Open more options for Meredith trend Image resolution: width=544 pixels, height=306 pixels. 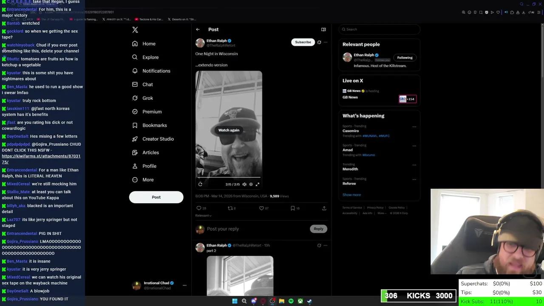coord(414,165)
